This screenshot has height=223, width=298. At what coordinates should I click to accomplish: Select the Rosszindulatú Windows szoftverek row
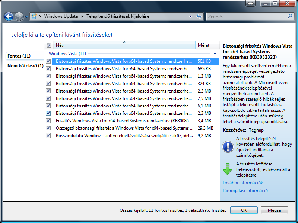tap(136, 135)
